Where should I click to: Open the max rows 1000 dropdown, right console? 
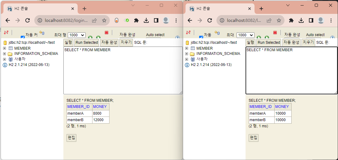pyautogui.click(x=246, y=35)
